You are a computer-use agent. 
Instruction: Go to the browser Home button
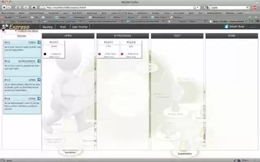34,7
